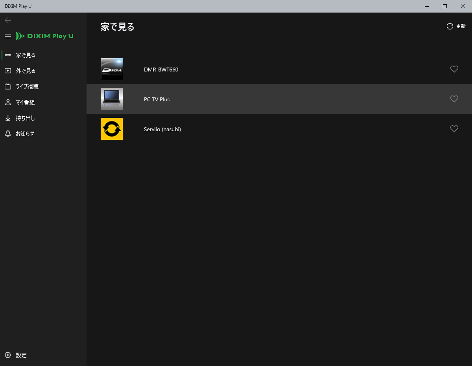Open お知らせ notifications bell
Viewport: 472px width, 366px height.
tap(8, 134)
